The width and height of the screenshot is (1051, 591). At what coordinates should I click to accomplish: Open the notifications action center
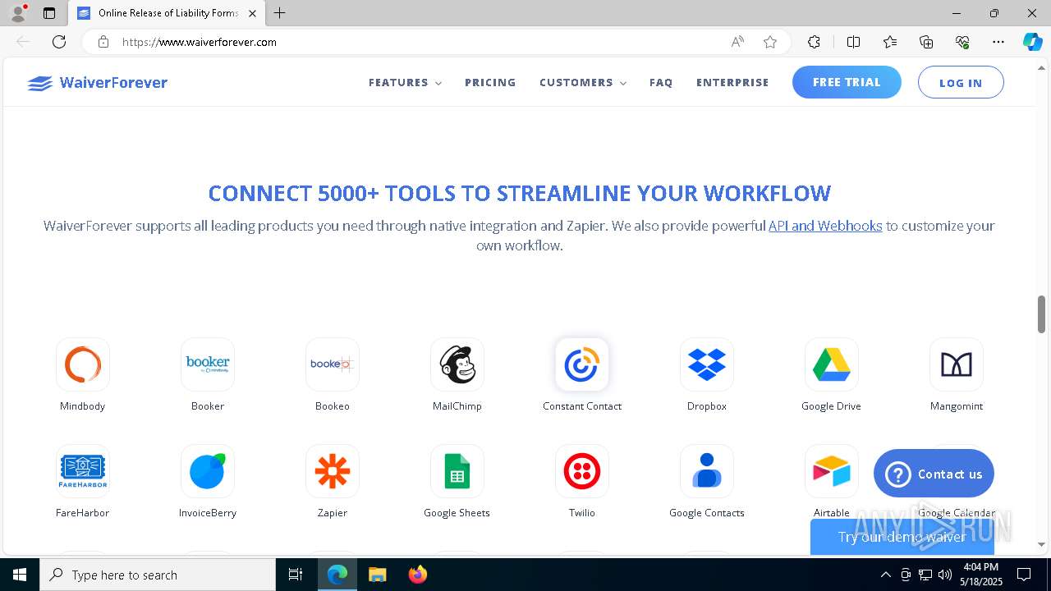click(x=1024, y=575)
